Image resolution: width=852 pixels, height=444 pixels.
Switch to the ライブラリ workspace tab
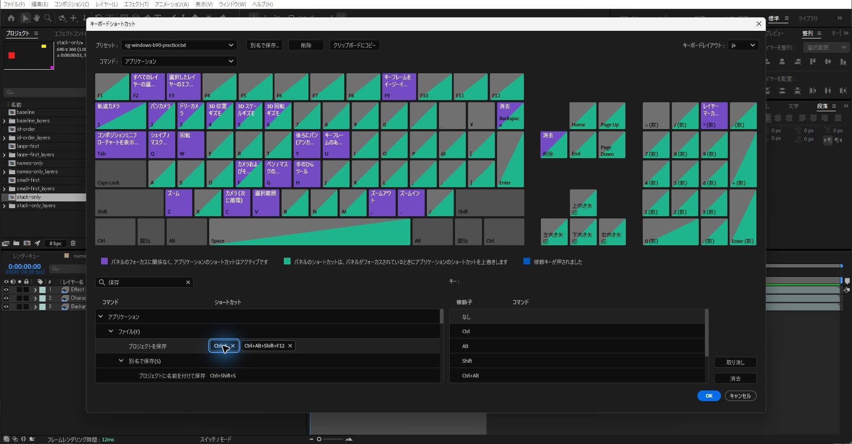808,18
